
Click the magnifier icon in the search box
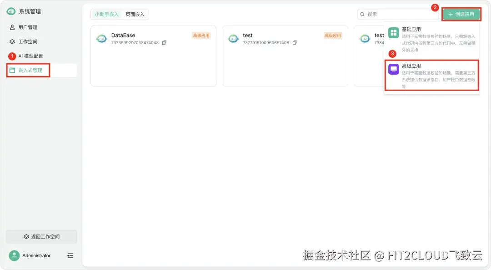[x=362, y=14]
